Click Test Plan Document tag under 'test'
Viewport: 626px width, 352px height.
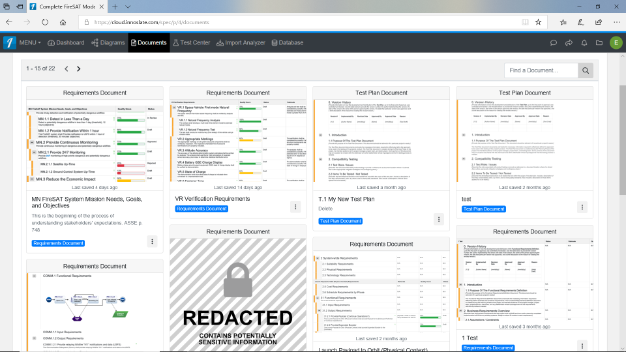[484, 209]
